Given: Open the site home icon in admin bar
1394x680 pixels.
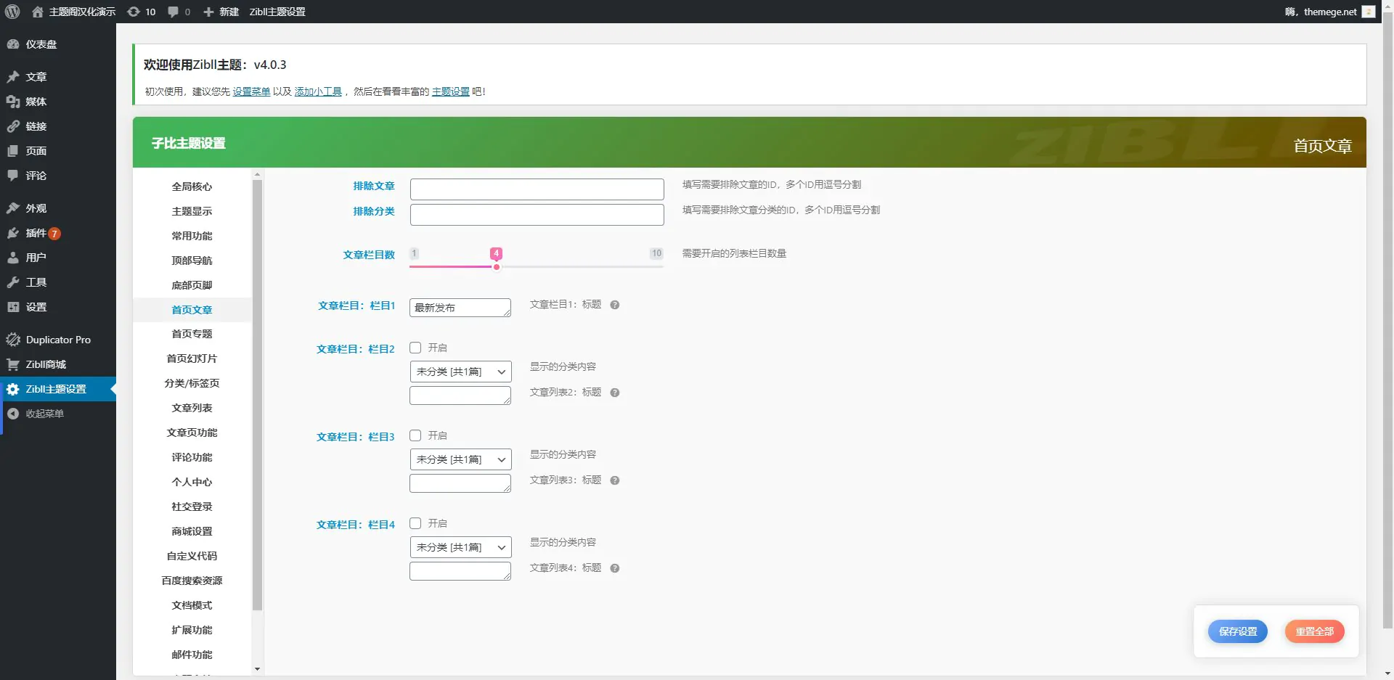Looking at the screenshot, I should pyautogui.click(x=38, y=12).
